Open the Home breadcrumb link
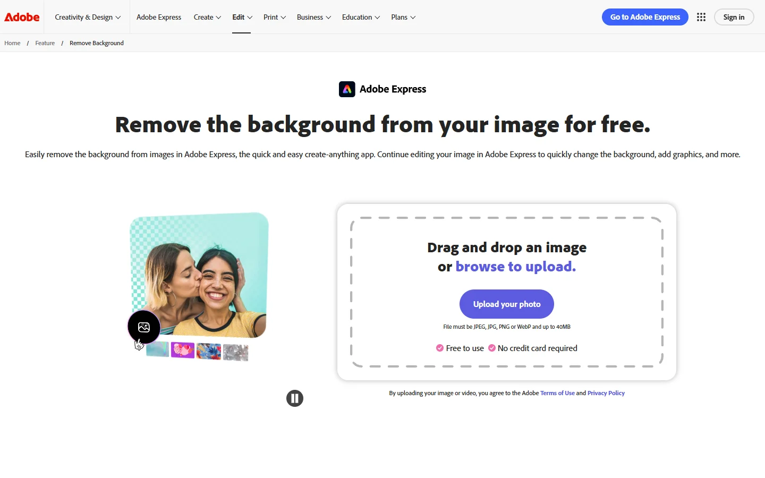The width and height of the screenshot is (765, 478). pyautogui.click(x=12, y=42)
